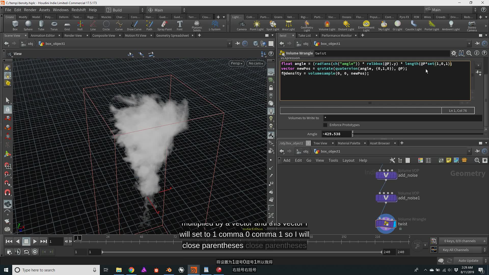
Task: Toggle real time playback clock button
Action: click(35, 252)
